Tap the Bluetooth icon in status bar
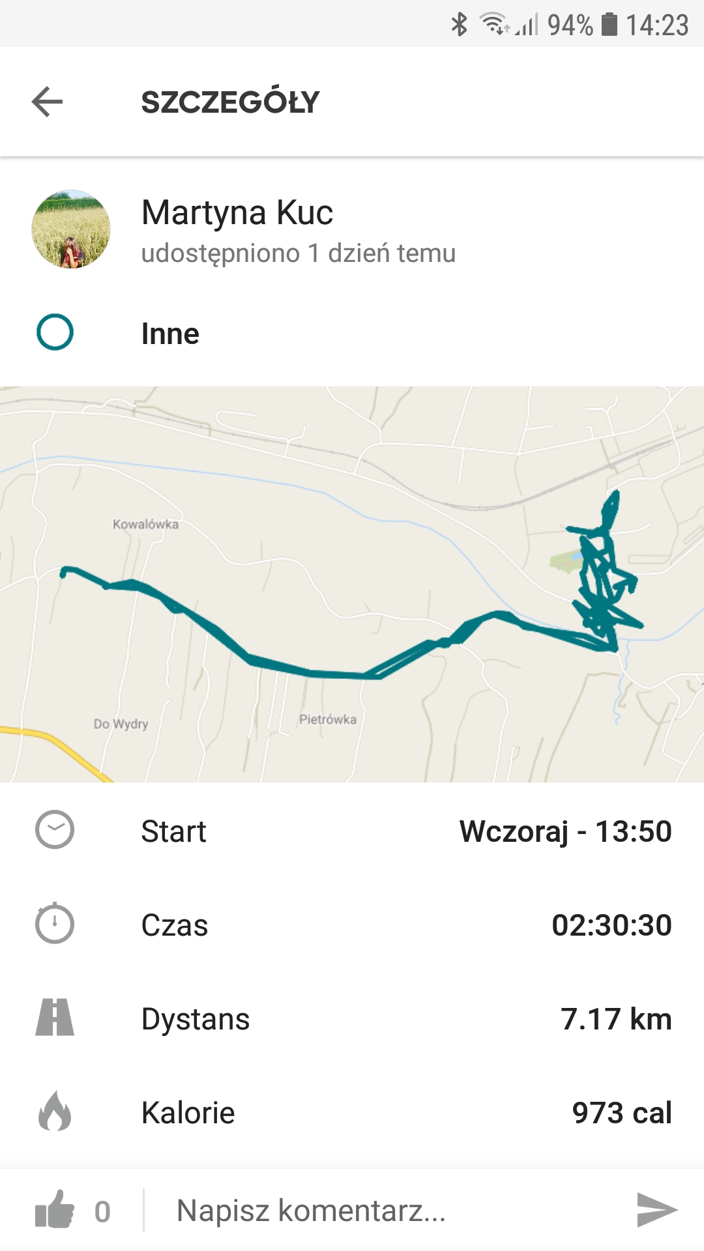 pyautogui.click(x=460, y=25)
